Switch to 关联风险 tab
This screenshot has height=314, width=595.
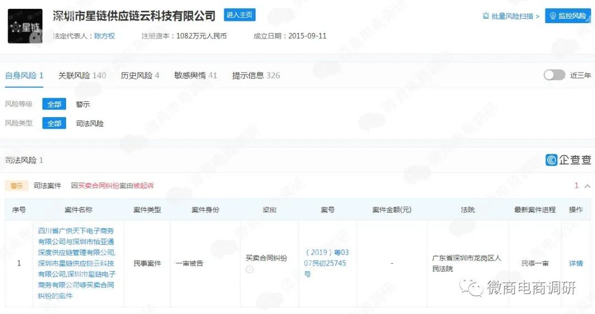point(82,75)
